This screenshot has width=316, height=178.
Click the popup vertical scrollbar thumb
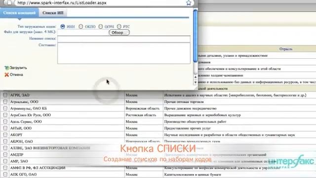pos(196,36)
